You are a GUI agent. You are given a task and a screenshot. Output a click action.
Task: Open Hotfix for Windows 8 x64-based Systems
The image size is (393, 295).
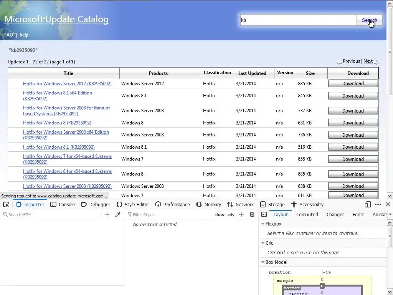coord(68,174)
